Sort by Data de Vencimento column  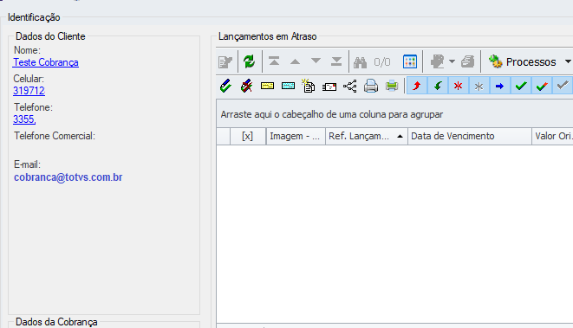coord(470,136)
